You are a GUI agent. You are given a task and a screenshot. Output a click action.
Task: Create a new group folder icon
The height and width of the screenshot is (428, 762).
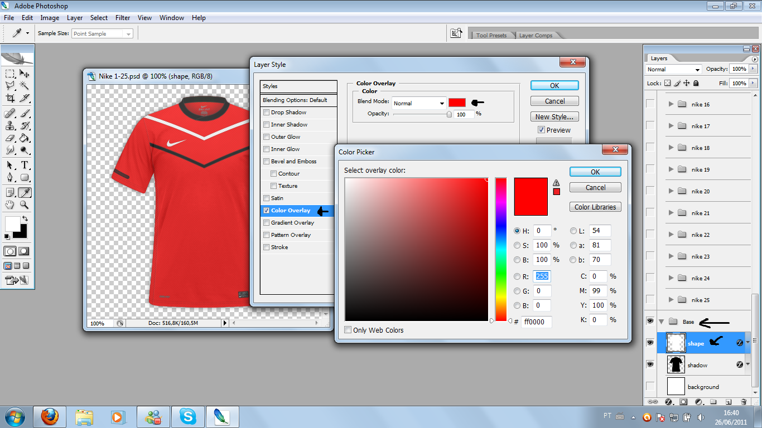713,401
